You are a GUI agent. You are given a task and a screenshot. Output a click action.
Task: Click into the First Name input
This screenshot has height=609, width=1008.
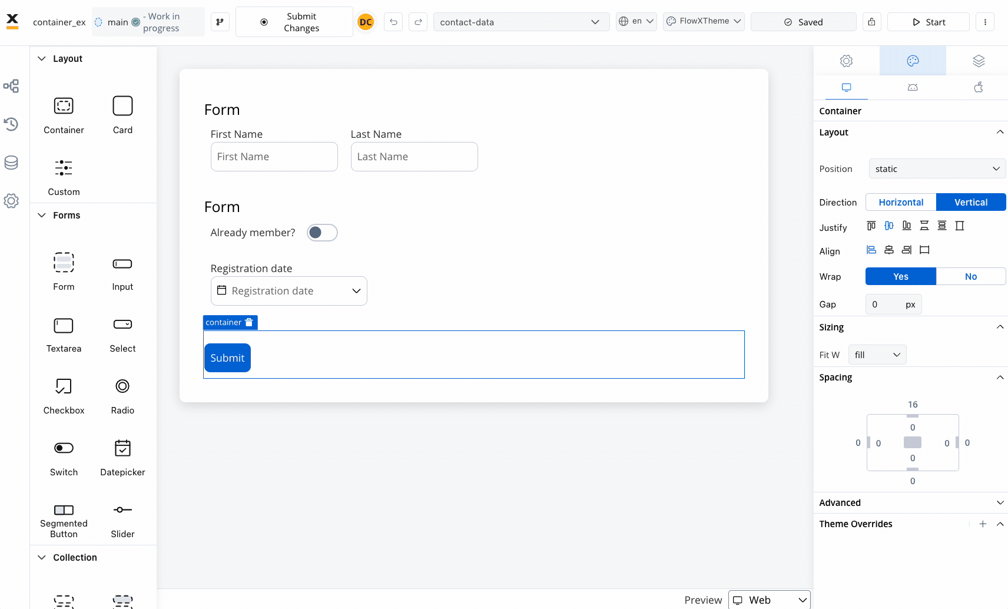[x=274, y=157]
